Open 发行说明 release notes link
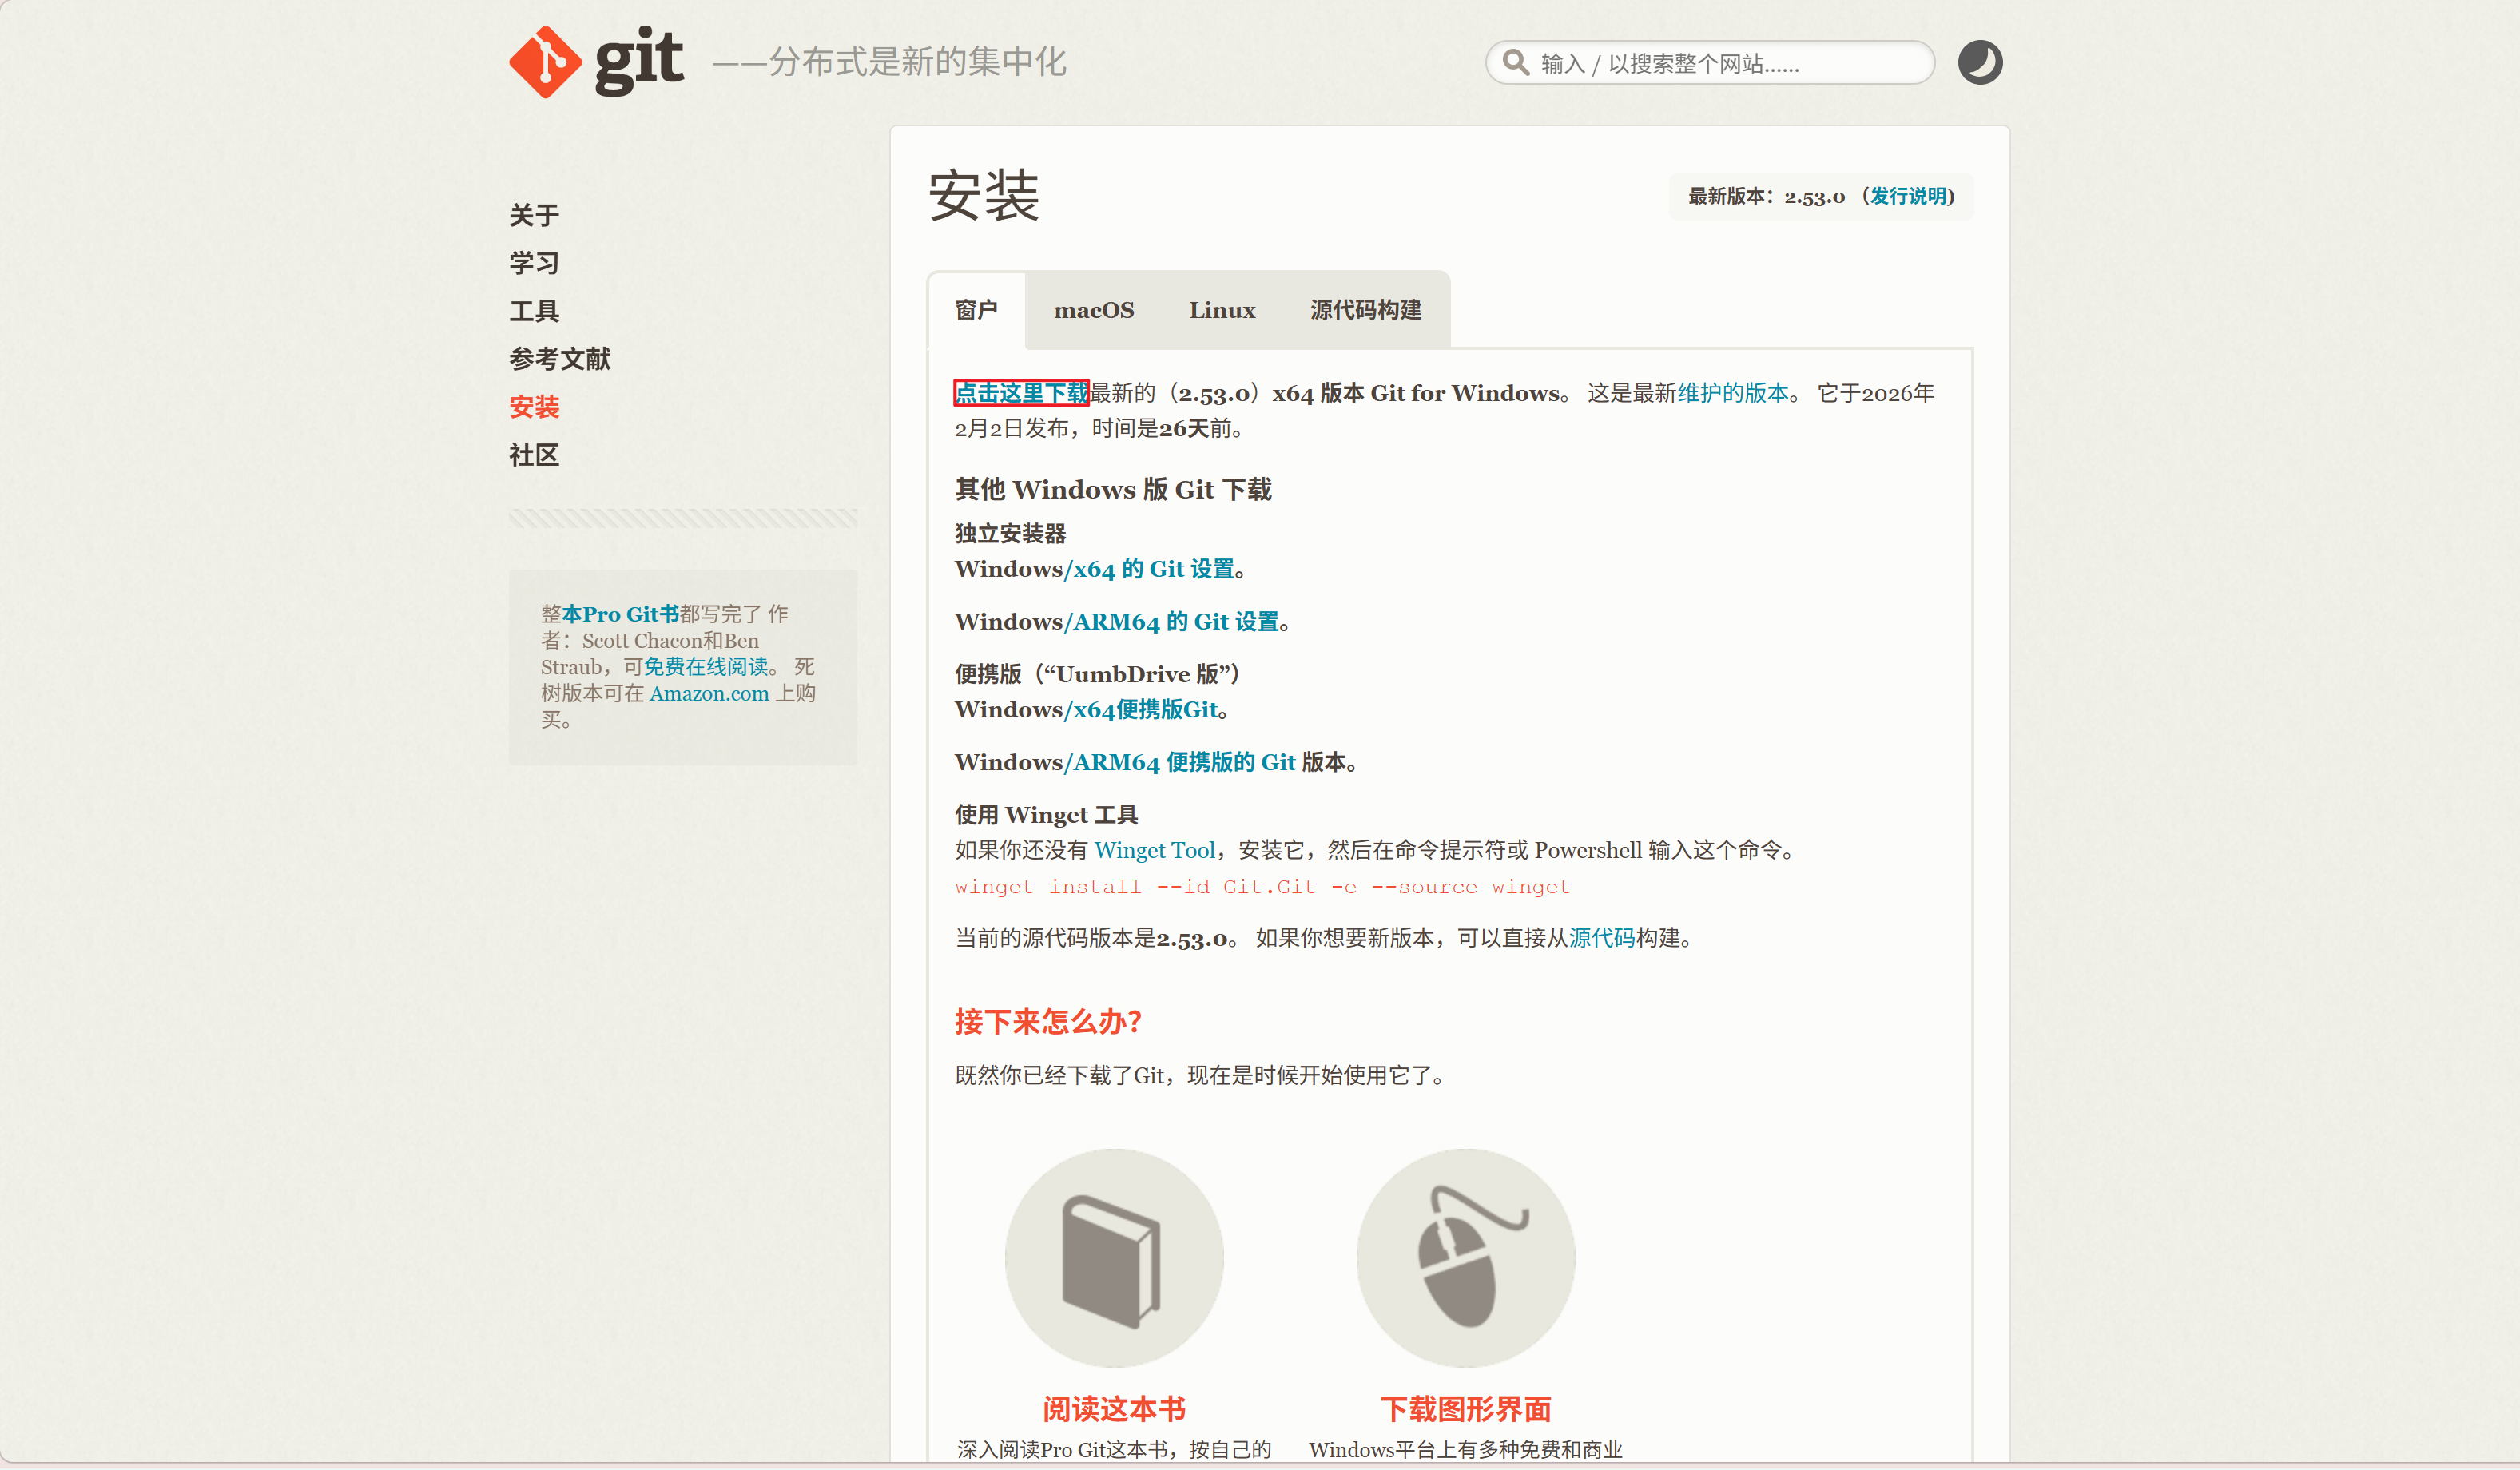 pos(1909,196)
